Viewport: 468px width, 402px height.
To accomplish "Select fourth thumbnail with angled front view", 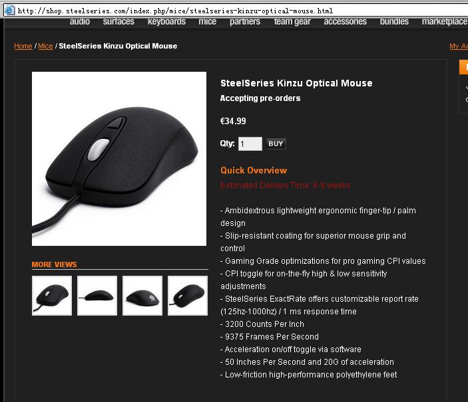I will pos(188,296).
